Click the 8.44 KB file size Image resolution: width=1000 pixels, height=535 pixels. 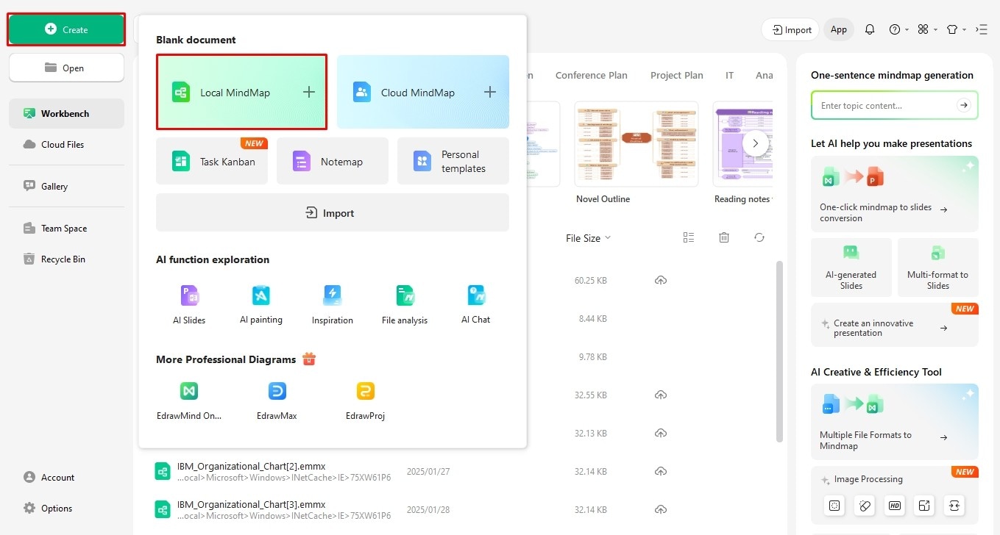[x=593, y=318]
